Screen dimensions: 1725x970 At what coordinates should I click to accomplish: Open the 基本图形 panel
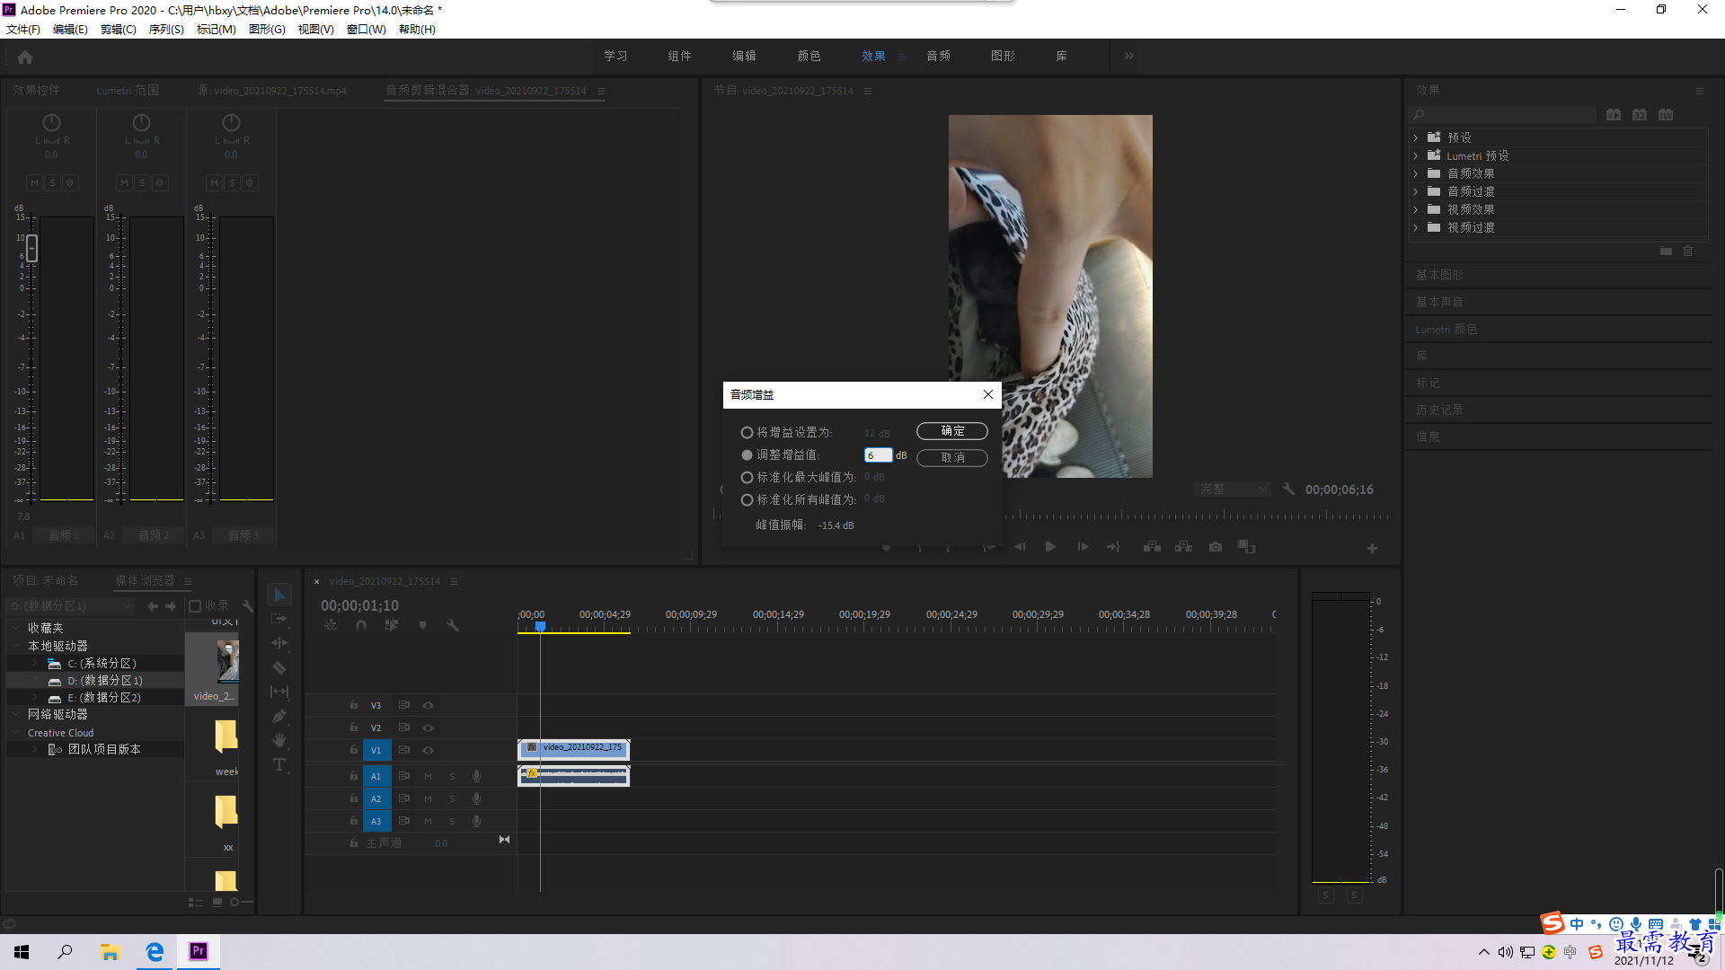point(1439,275)
